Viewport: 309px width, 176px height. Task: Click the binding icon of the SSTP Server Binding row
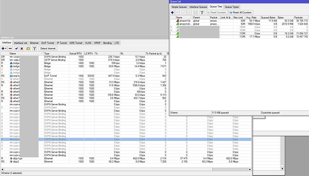pos(11,60)
